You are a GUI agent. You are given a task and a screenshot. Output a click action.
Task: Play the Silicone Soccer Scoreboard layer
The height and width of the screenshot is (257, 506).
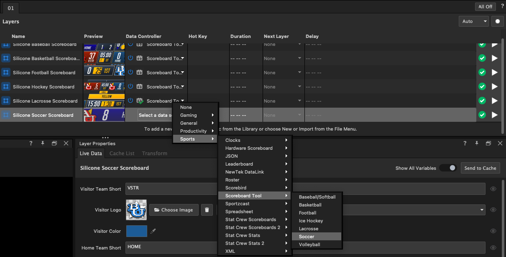[495, 115]
